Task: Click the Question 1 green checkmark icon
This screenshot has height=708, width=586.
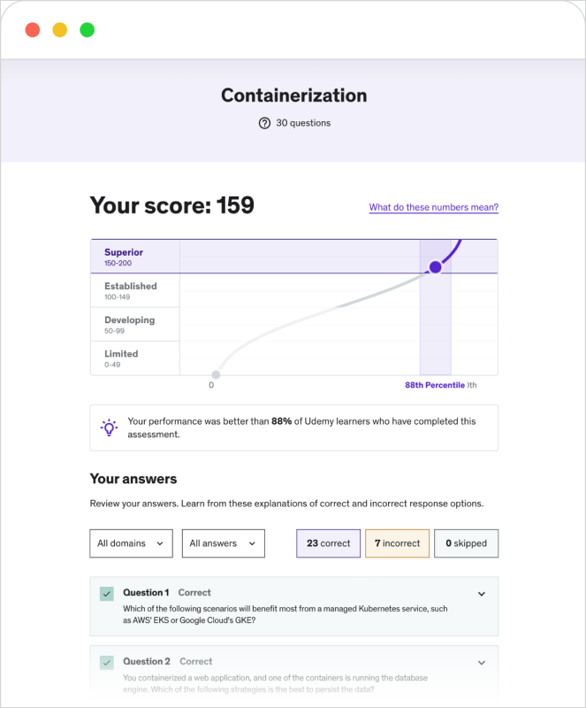Action: [x=107, y=594]
